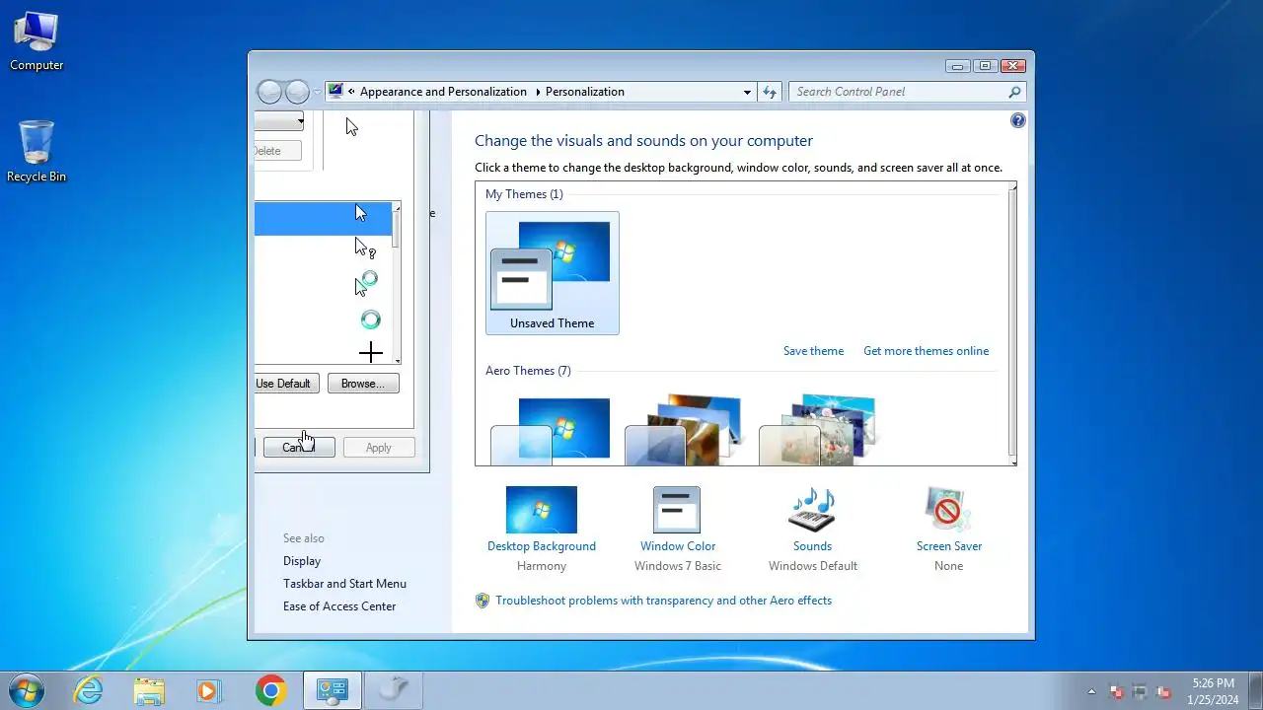
Task: Launch Google Chrome from the taskbar
Action: pos(270,690)
